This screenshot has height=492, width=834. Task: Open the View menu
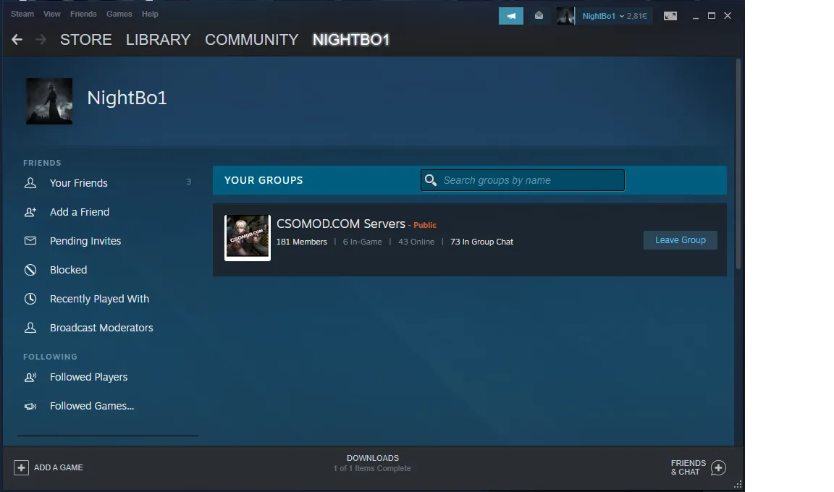click(x=51, y=14)
